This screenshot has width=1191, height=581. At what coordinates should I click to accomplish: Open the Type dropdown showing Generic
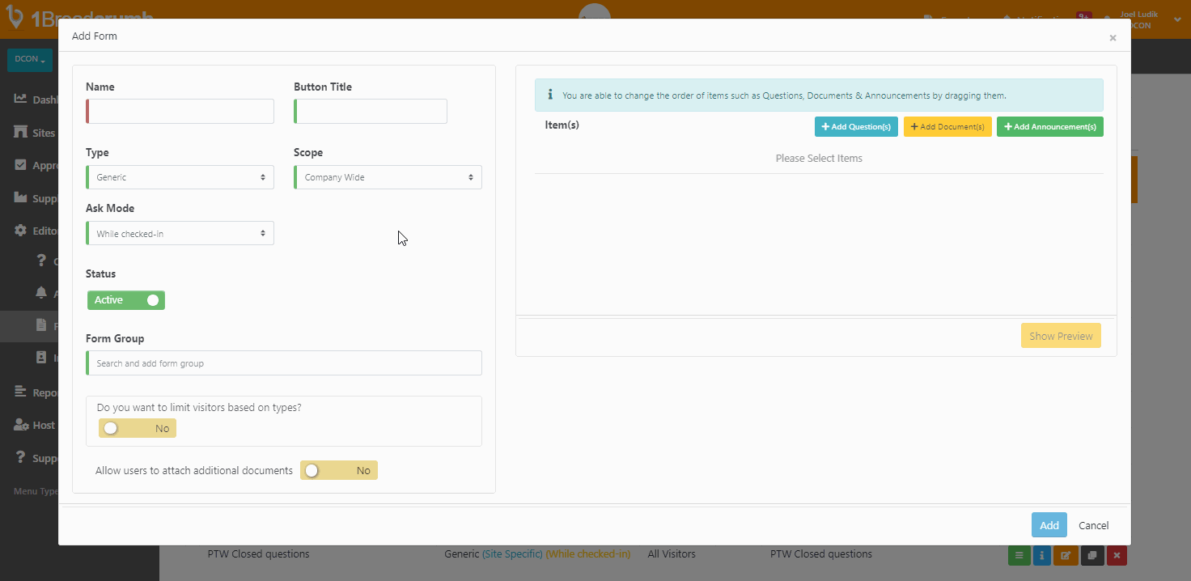pyautogui.click(x=179, y=176)
